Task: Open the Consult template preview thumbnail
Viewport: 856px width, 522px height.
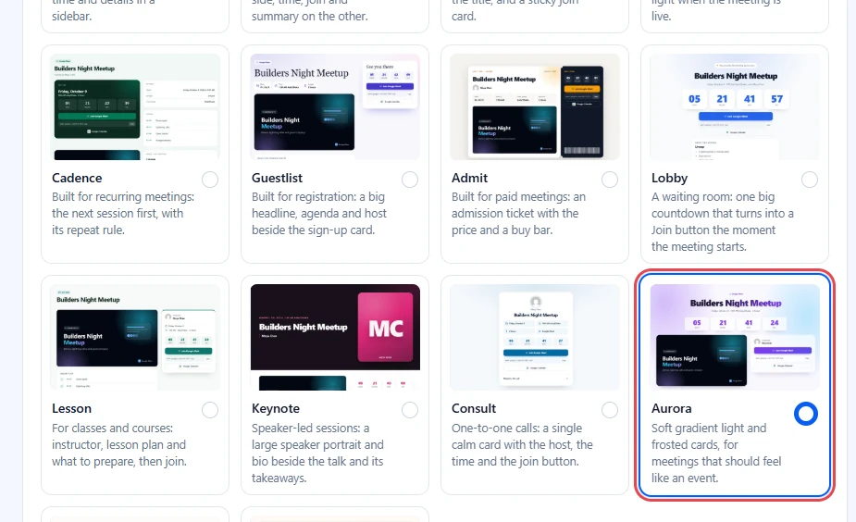Action: click(x=535, y=338)
